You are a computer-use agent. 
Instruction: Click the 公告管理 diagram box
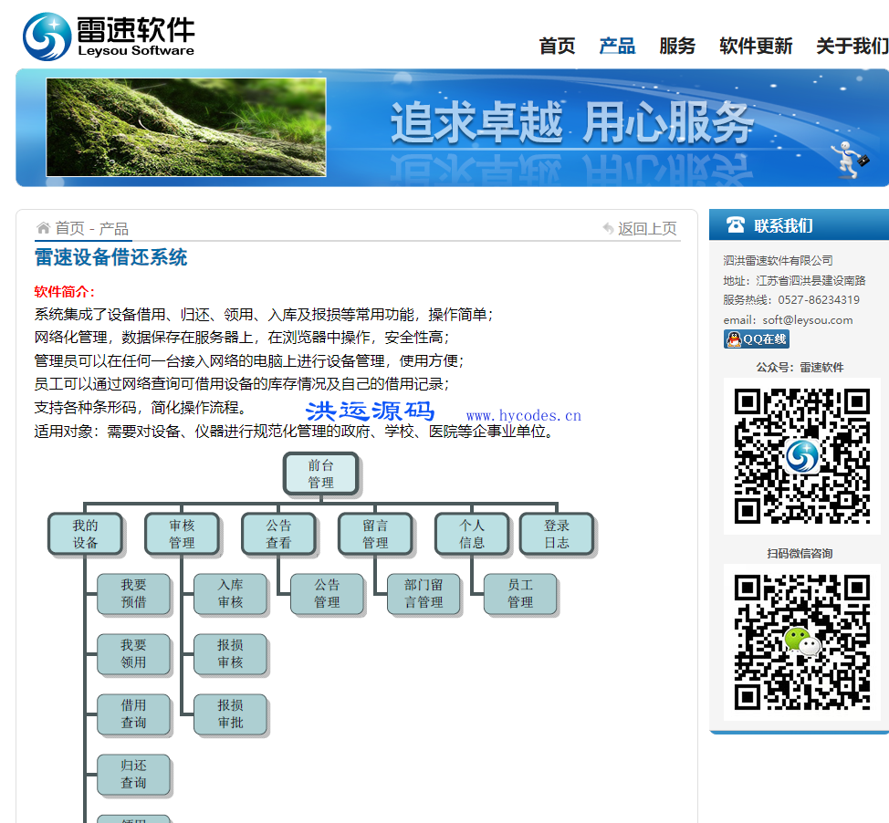327,594
